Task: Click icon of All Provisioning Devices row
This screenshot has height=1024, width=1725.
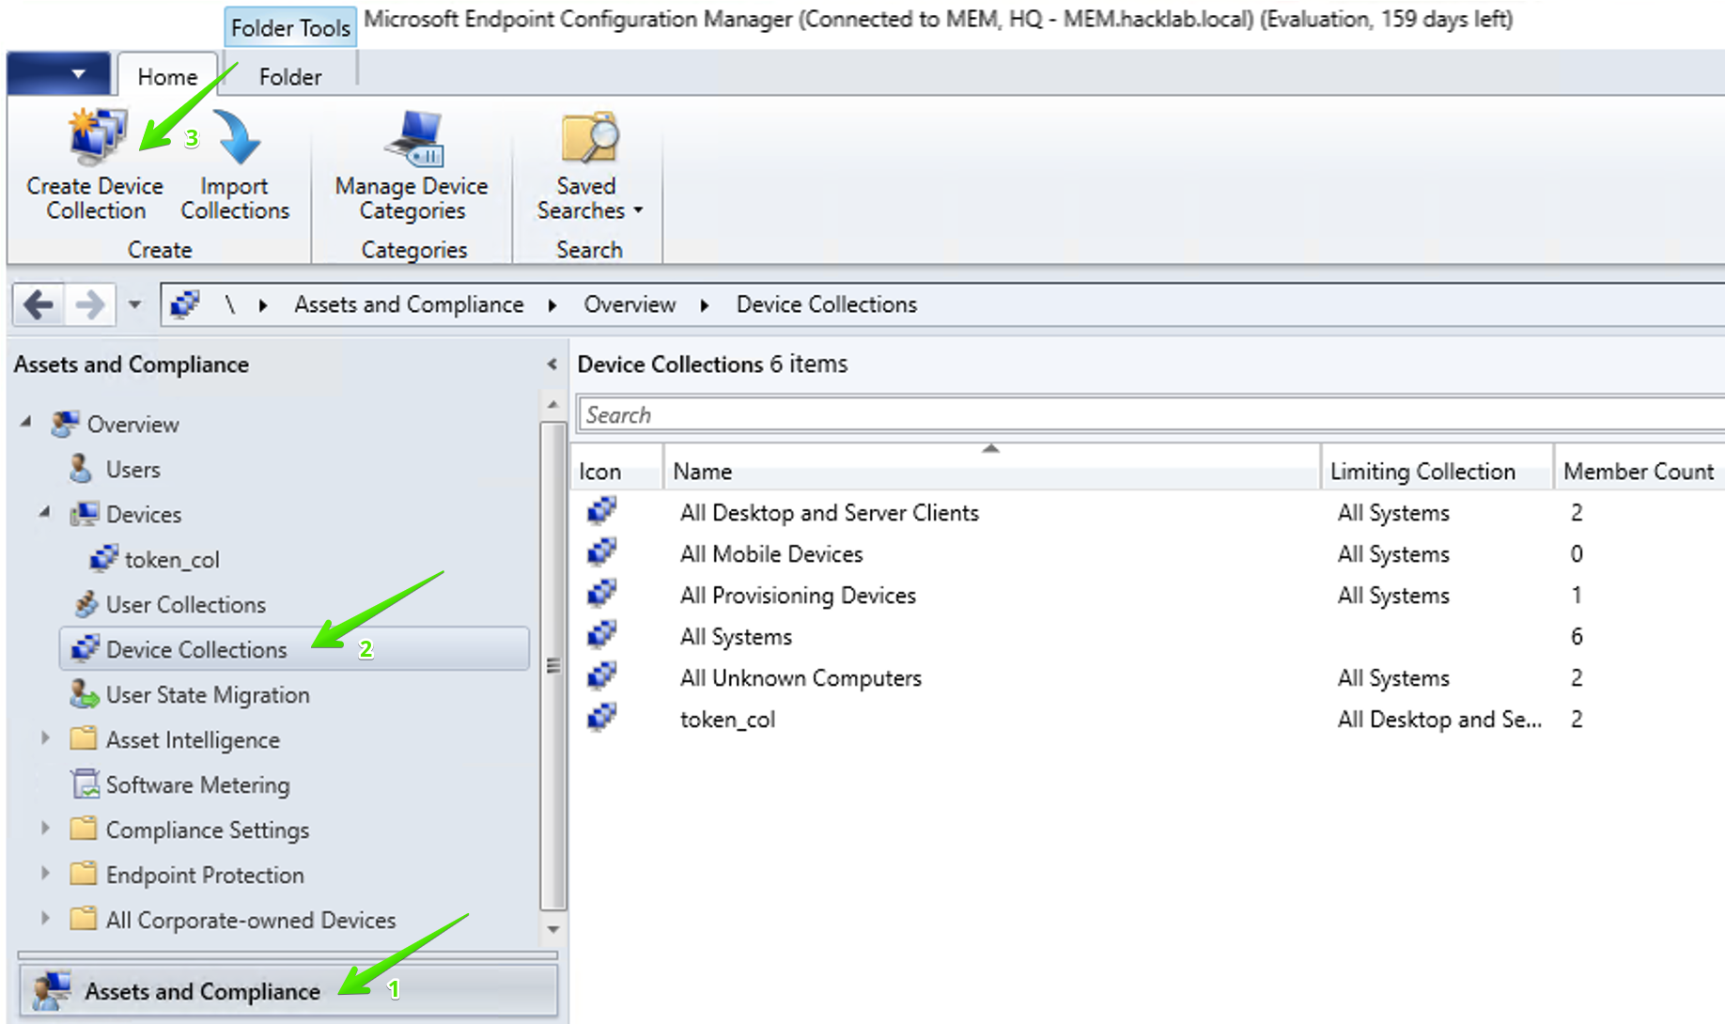Action: point(601,595)
